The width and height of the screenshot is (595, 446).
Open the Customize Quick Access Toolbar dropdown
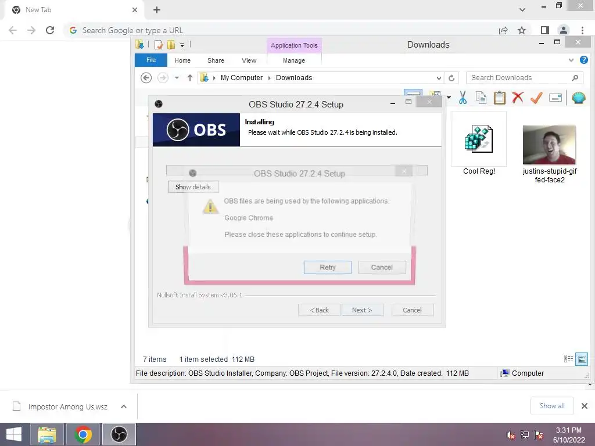(182, 45)
